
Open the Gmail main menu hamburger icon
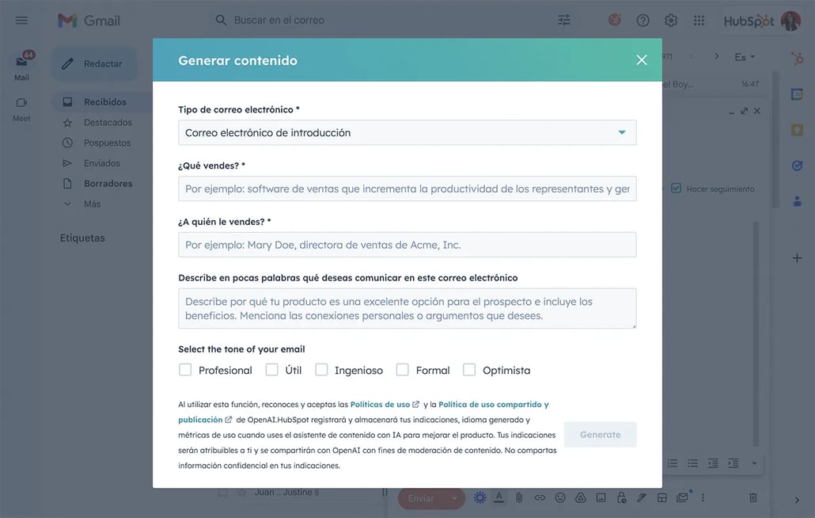(x=21, y=21)
